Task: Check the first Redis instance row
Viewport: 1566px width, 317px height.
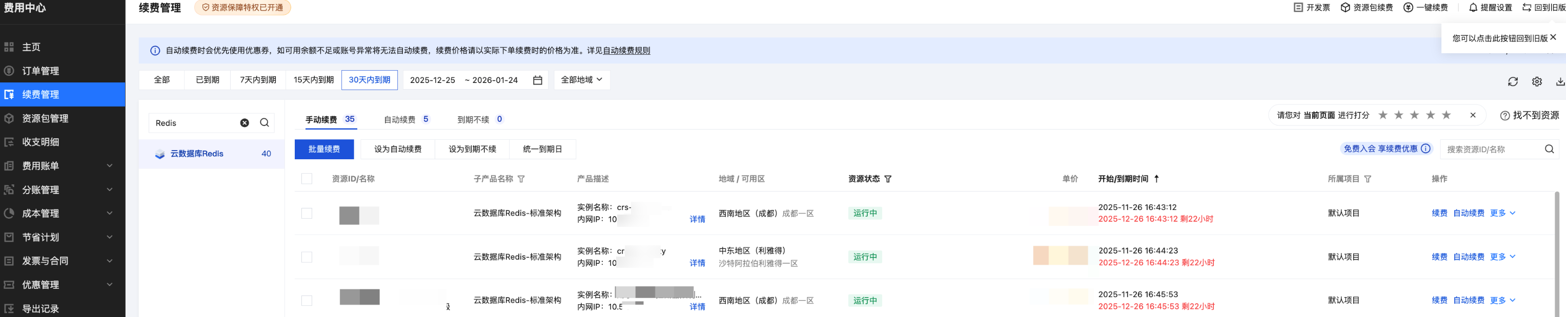Action: click(x=307, y=213)
